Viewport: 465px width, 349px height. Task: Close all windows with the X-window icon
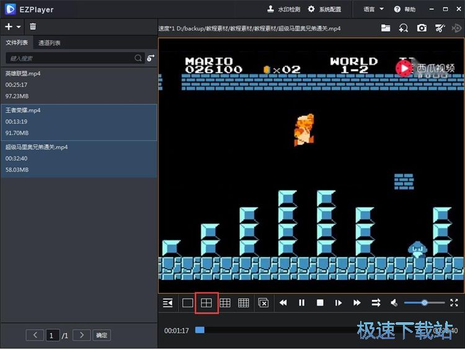(263, 303)
